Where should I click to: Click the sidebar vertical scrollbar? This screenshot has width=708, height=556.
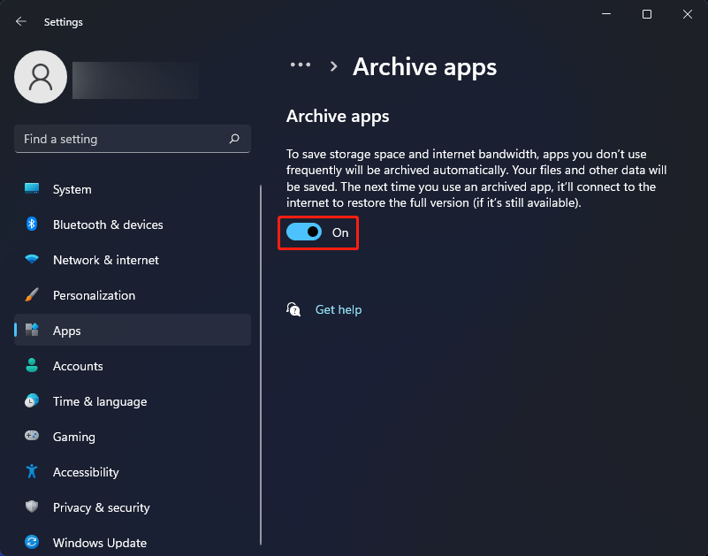[261, 365]
